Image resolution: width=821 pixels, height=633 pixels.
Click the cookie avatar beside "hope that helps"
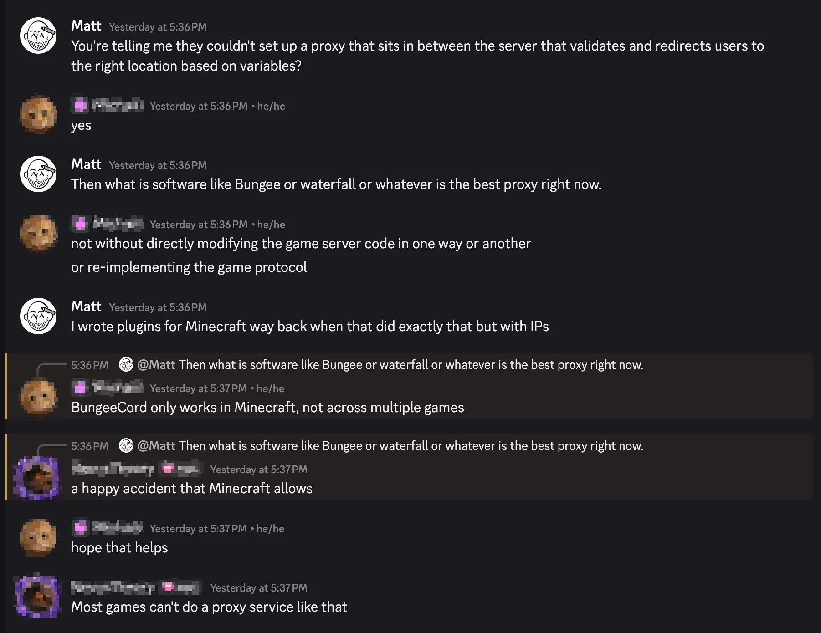point(38,538)
